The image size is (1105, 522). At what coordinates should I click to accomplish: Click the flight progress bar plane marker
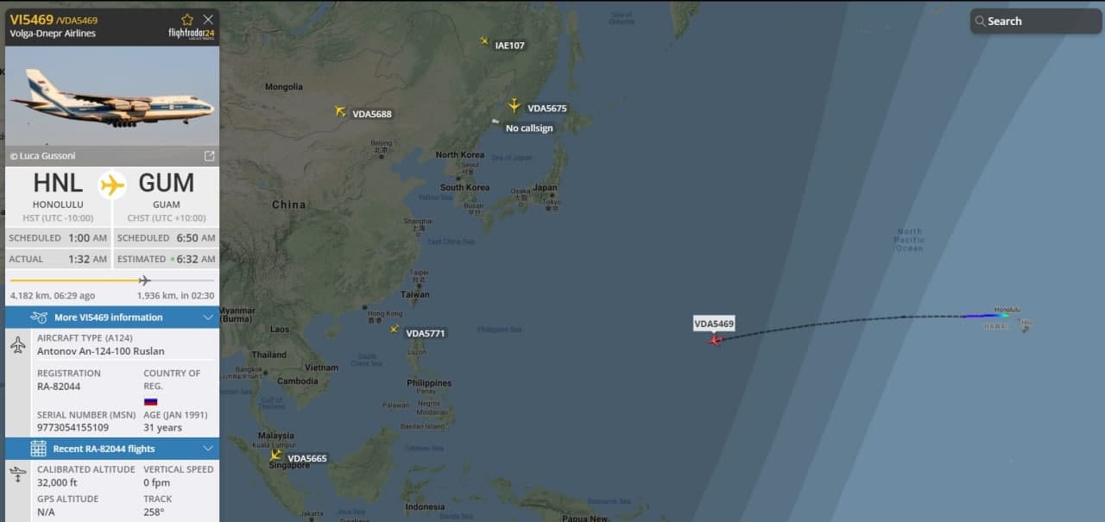click(144, 280)
